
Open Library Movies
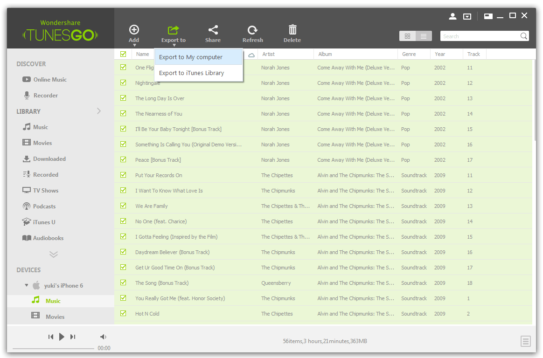click(x=37, y=143)
